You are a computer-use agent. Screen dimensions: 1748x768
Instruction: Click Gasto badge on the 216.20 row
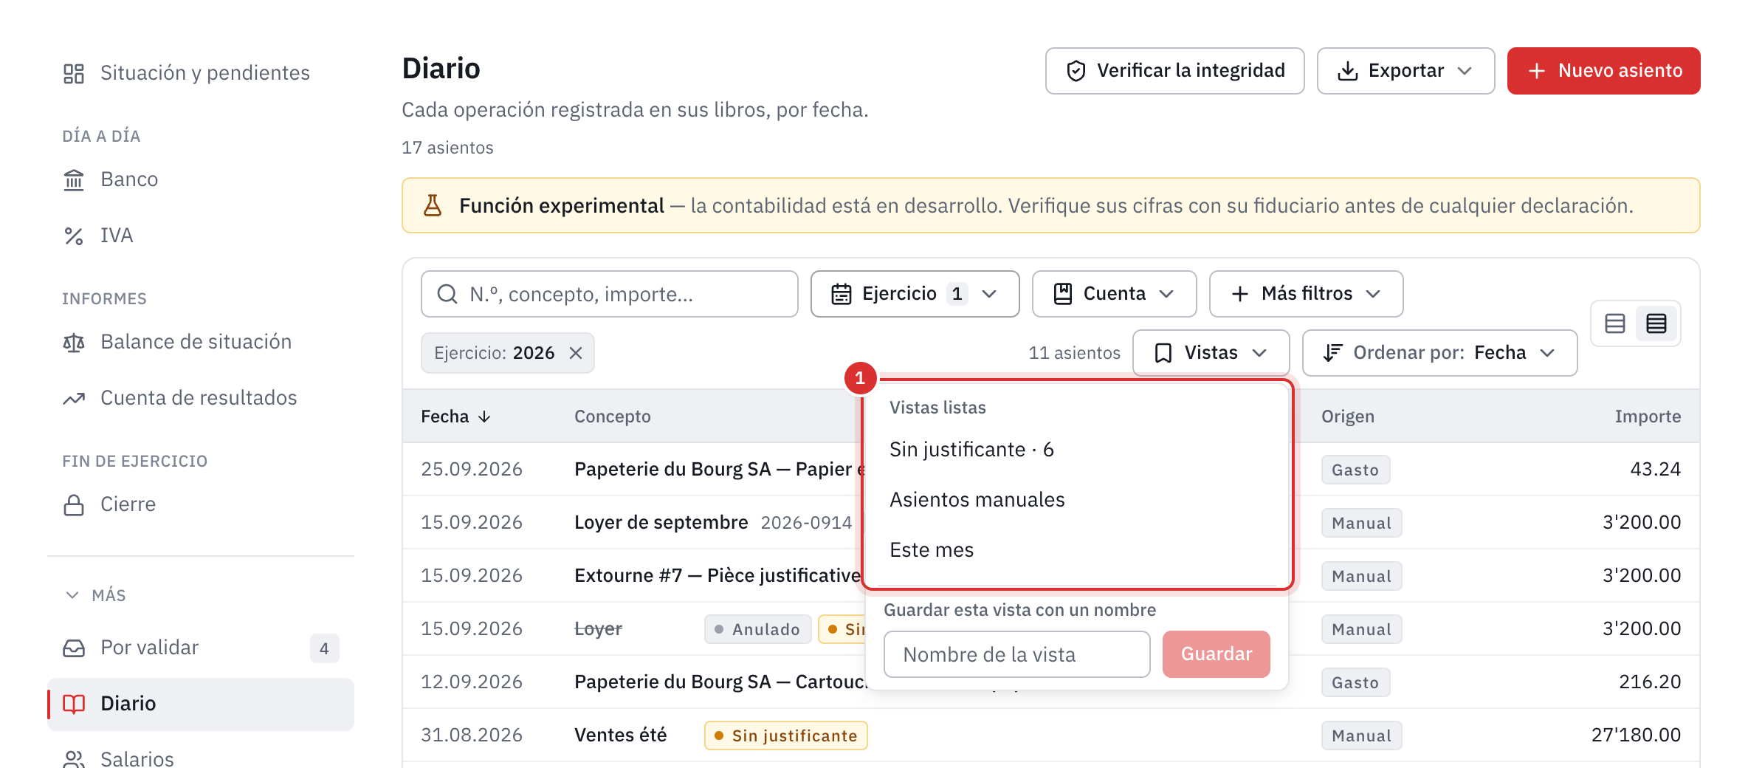1355,682
